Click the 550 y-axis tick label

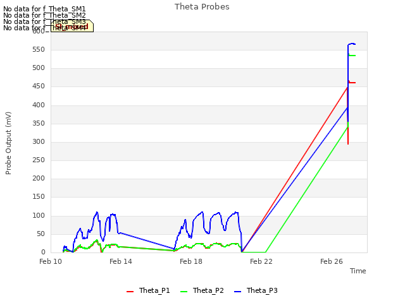(39, 49)
